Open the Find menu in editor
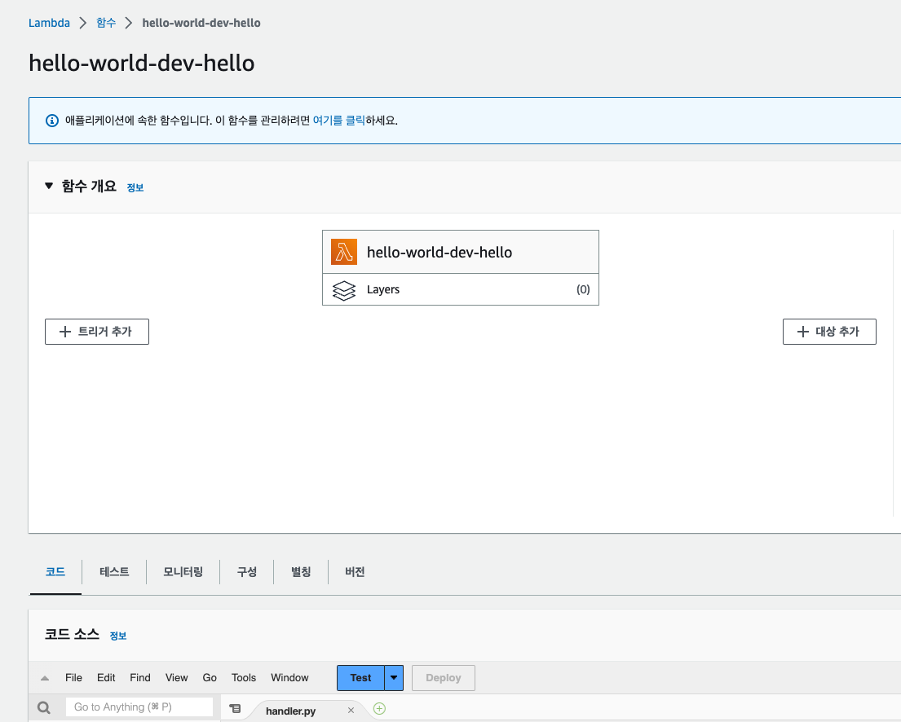 click(140, 678)
